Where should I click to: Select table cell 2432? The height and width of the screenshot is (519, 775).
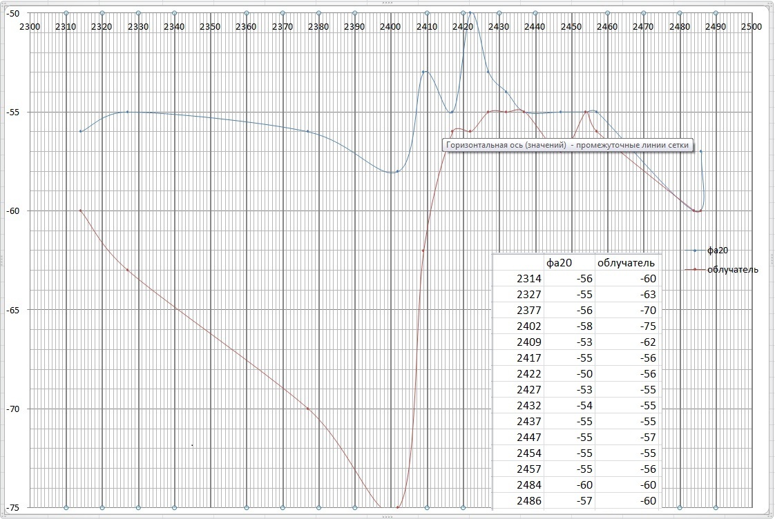tap(529, 405)
